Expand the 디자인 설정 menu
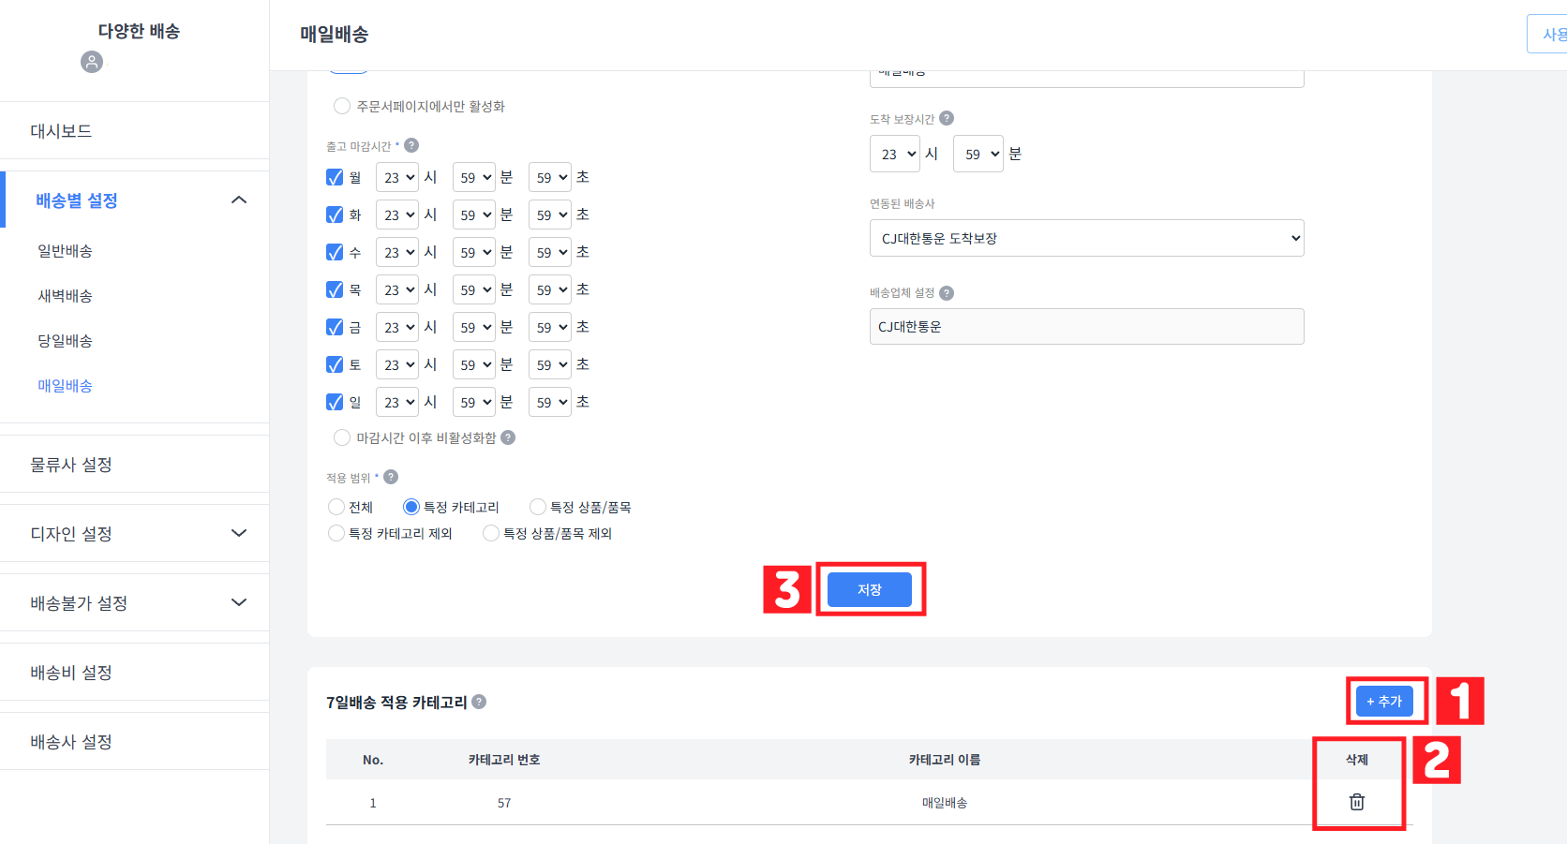Screen dimensions: 1567x844 pos(239,533)
